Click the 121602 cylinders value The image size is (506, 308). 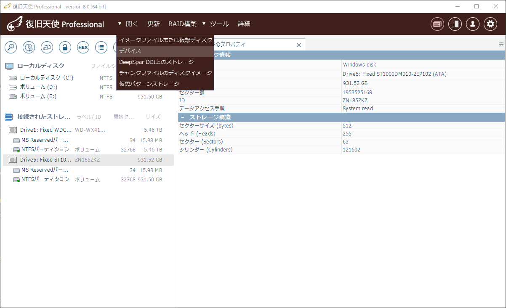pyautogui.click(x=423, y=149)
